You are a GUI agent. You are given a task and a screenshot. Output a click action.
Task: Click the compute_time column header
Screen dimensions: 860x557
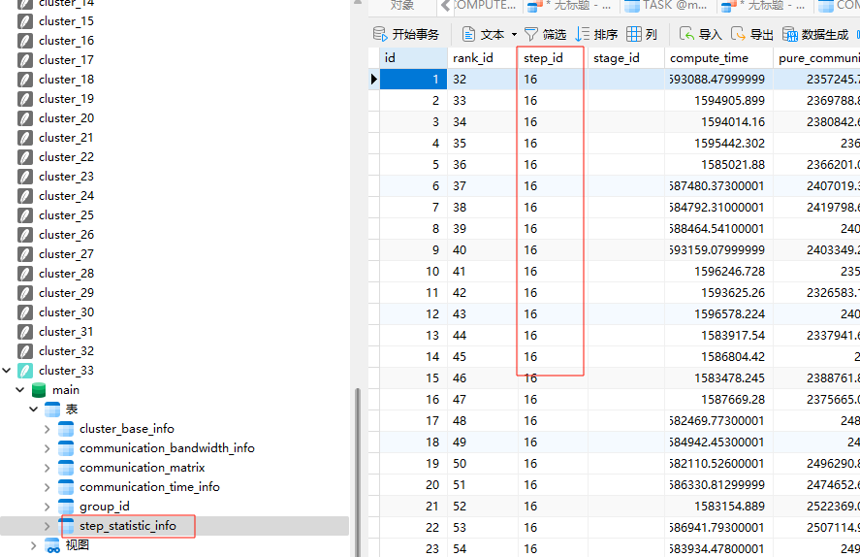tap(719, 58)
